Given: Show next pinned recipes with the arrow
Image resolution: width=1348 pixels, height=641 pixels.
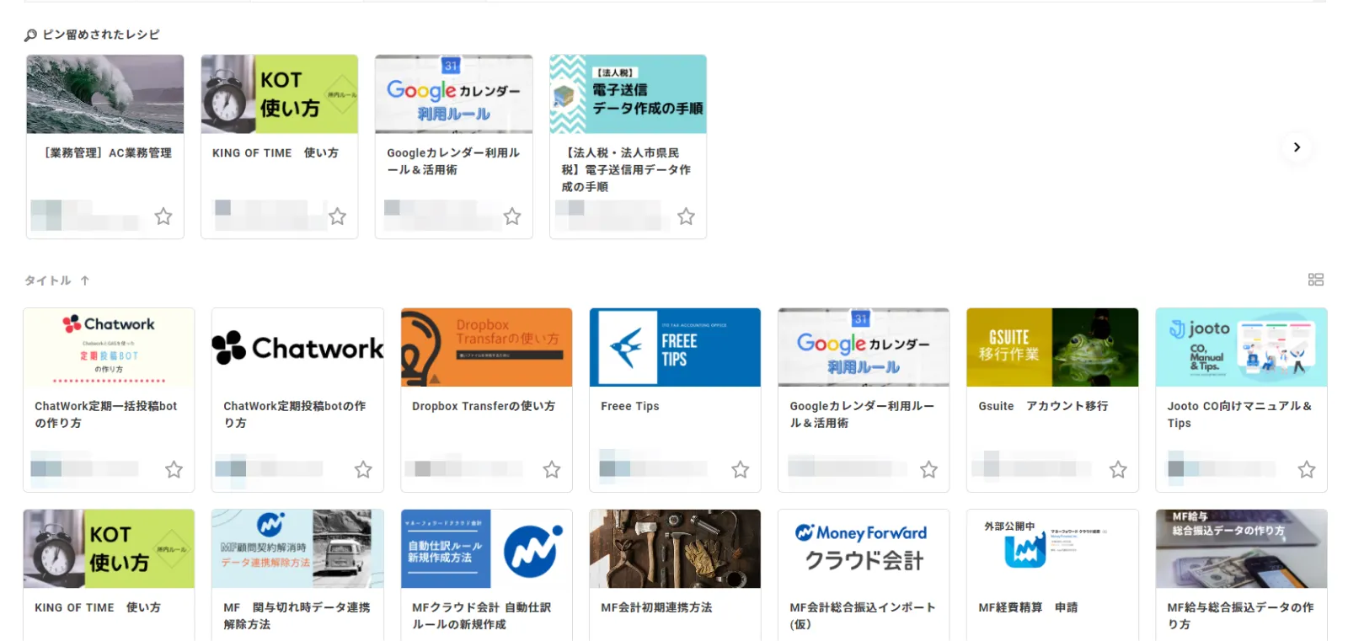Looking at the screenshot, I should [x=1297, y=147].
